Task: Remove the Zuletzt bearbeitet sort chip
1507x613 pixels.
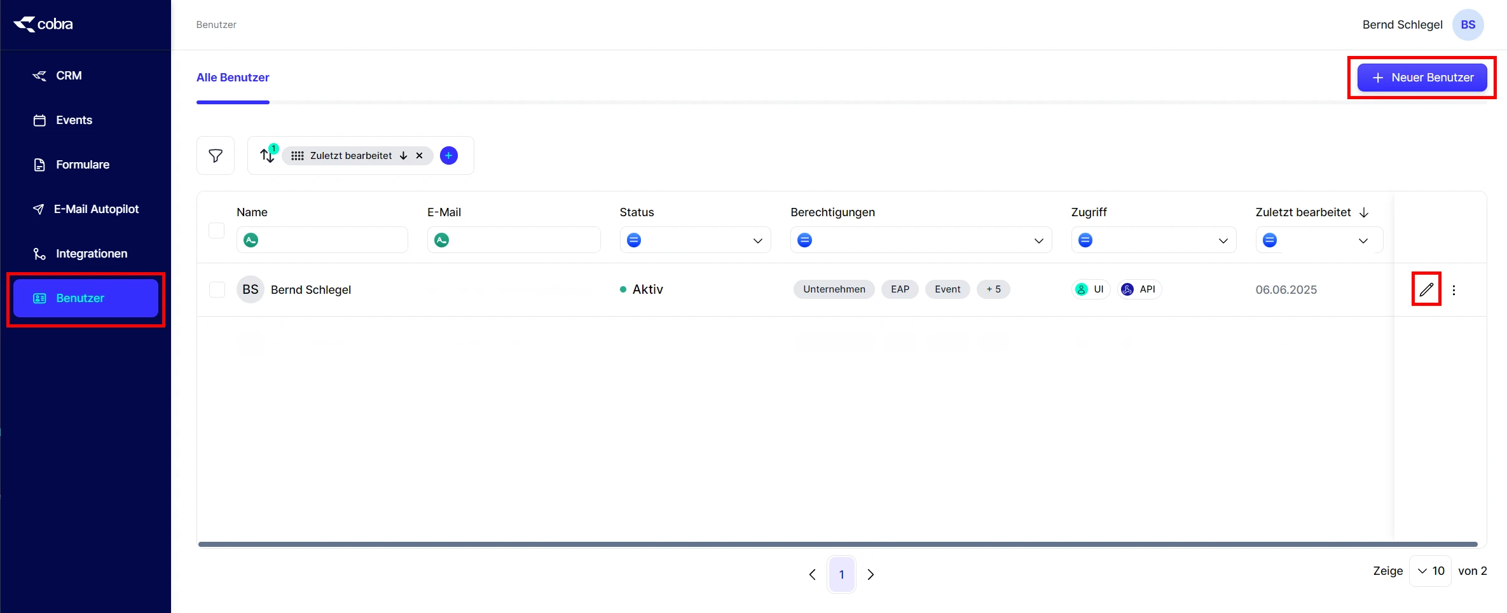Action: tap(419, 156)
